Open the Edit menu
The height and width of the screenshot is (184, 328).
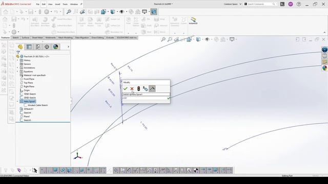[x=44, y=4]
